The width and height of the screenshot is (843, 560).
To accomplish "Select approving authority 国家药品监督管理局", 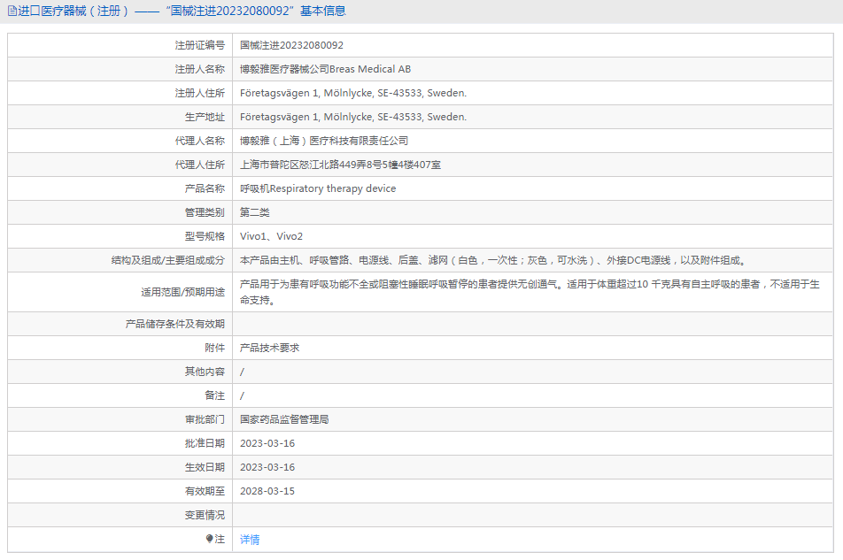I will [x=284, y=419].
